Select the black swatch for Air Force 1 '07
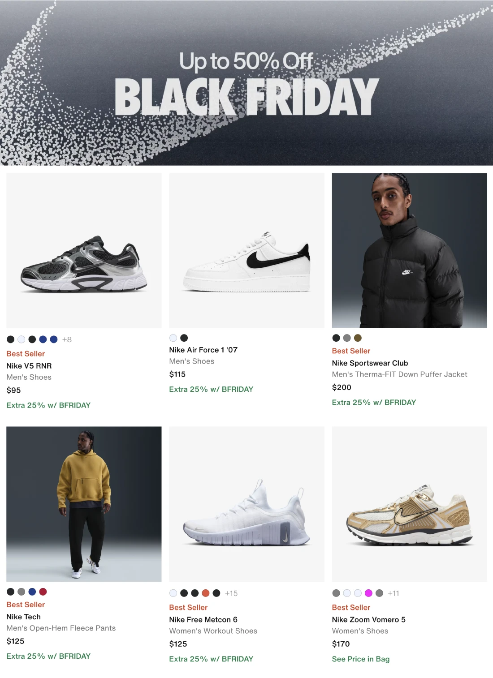 184,338
